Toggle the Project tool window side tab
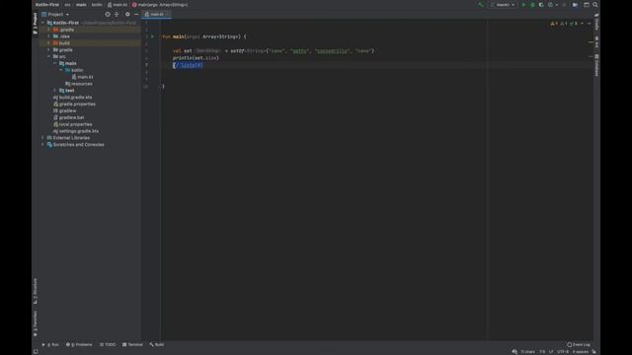This screenshot has width=632, height=355. point(36,23)
